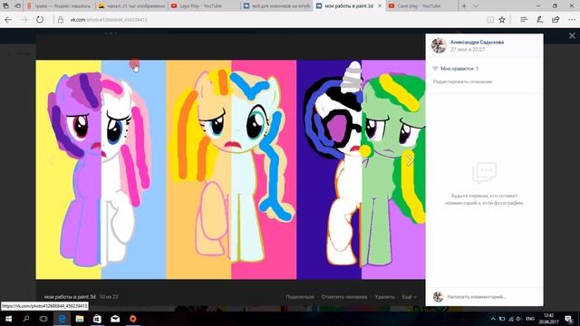Switch to the Laya Play YouTube tab
The image size is (580, 326).
tap(203, 6)
